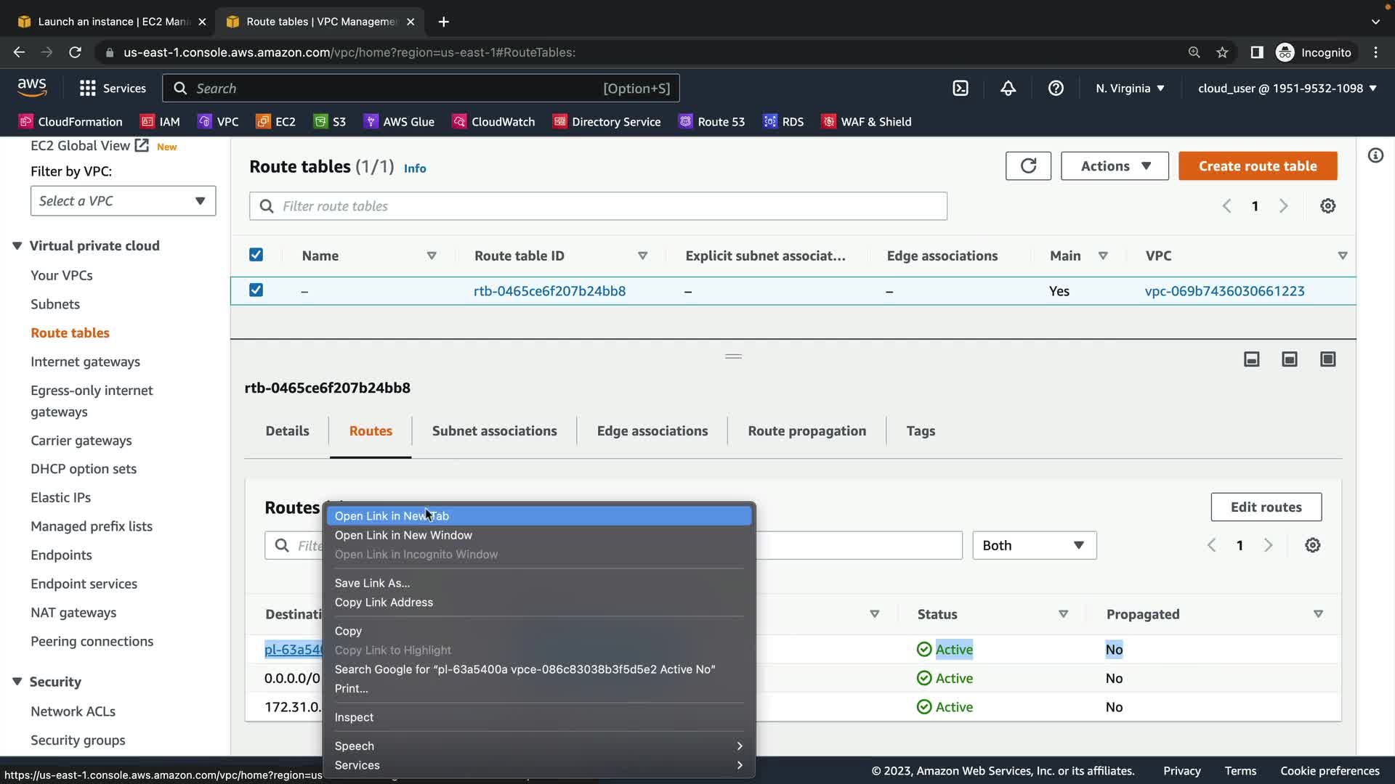Open the Both routes filter dropdown
Image resolution: width=1395 pixels, height=784 pixels.
(x=1034, y=545)
